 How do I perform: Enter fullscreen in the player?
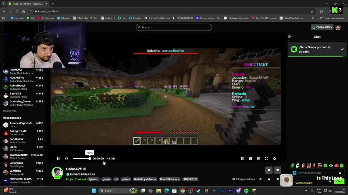pos(266,158)
